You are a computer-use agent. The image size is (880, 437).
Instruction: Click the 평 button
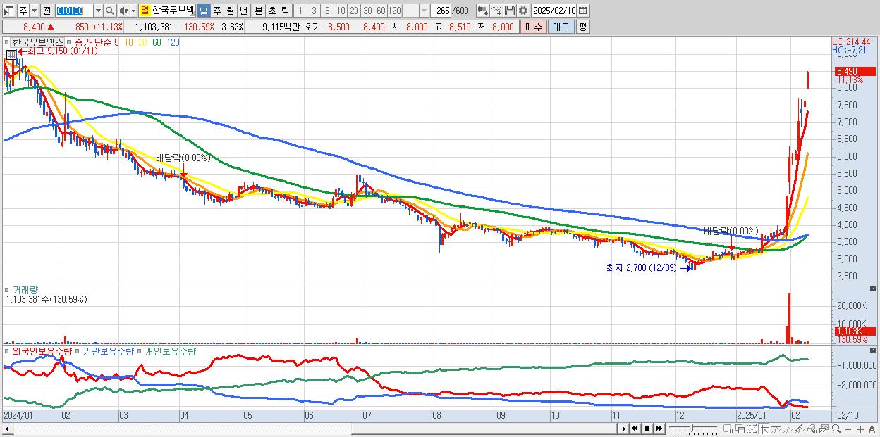582,27
